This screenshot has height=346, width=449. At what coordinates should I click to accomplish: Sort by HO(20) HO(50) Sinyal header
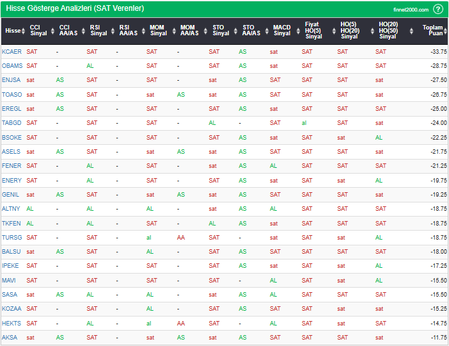point(387,31)
